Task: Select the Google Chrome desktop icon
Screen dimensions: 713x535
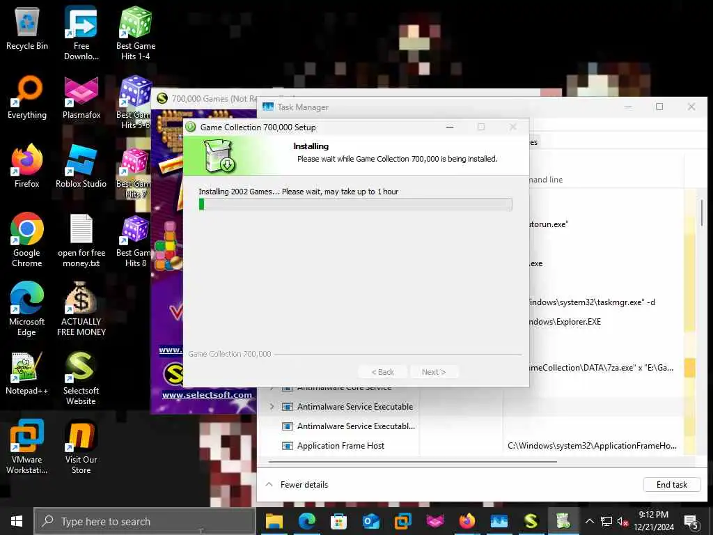Action: coord(27,240)
